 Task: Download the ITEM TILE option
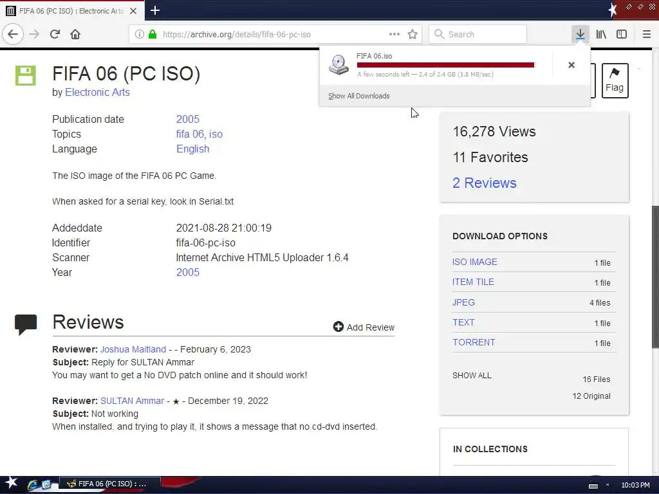(473, 282)
